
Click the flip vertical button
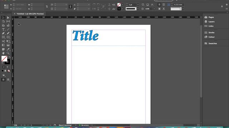98,9
